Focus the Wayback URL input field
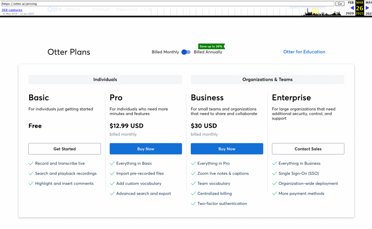 point(168,4)
